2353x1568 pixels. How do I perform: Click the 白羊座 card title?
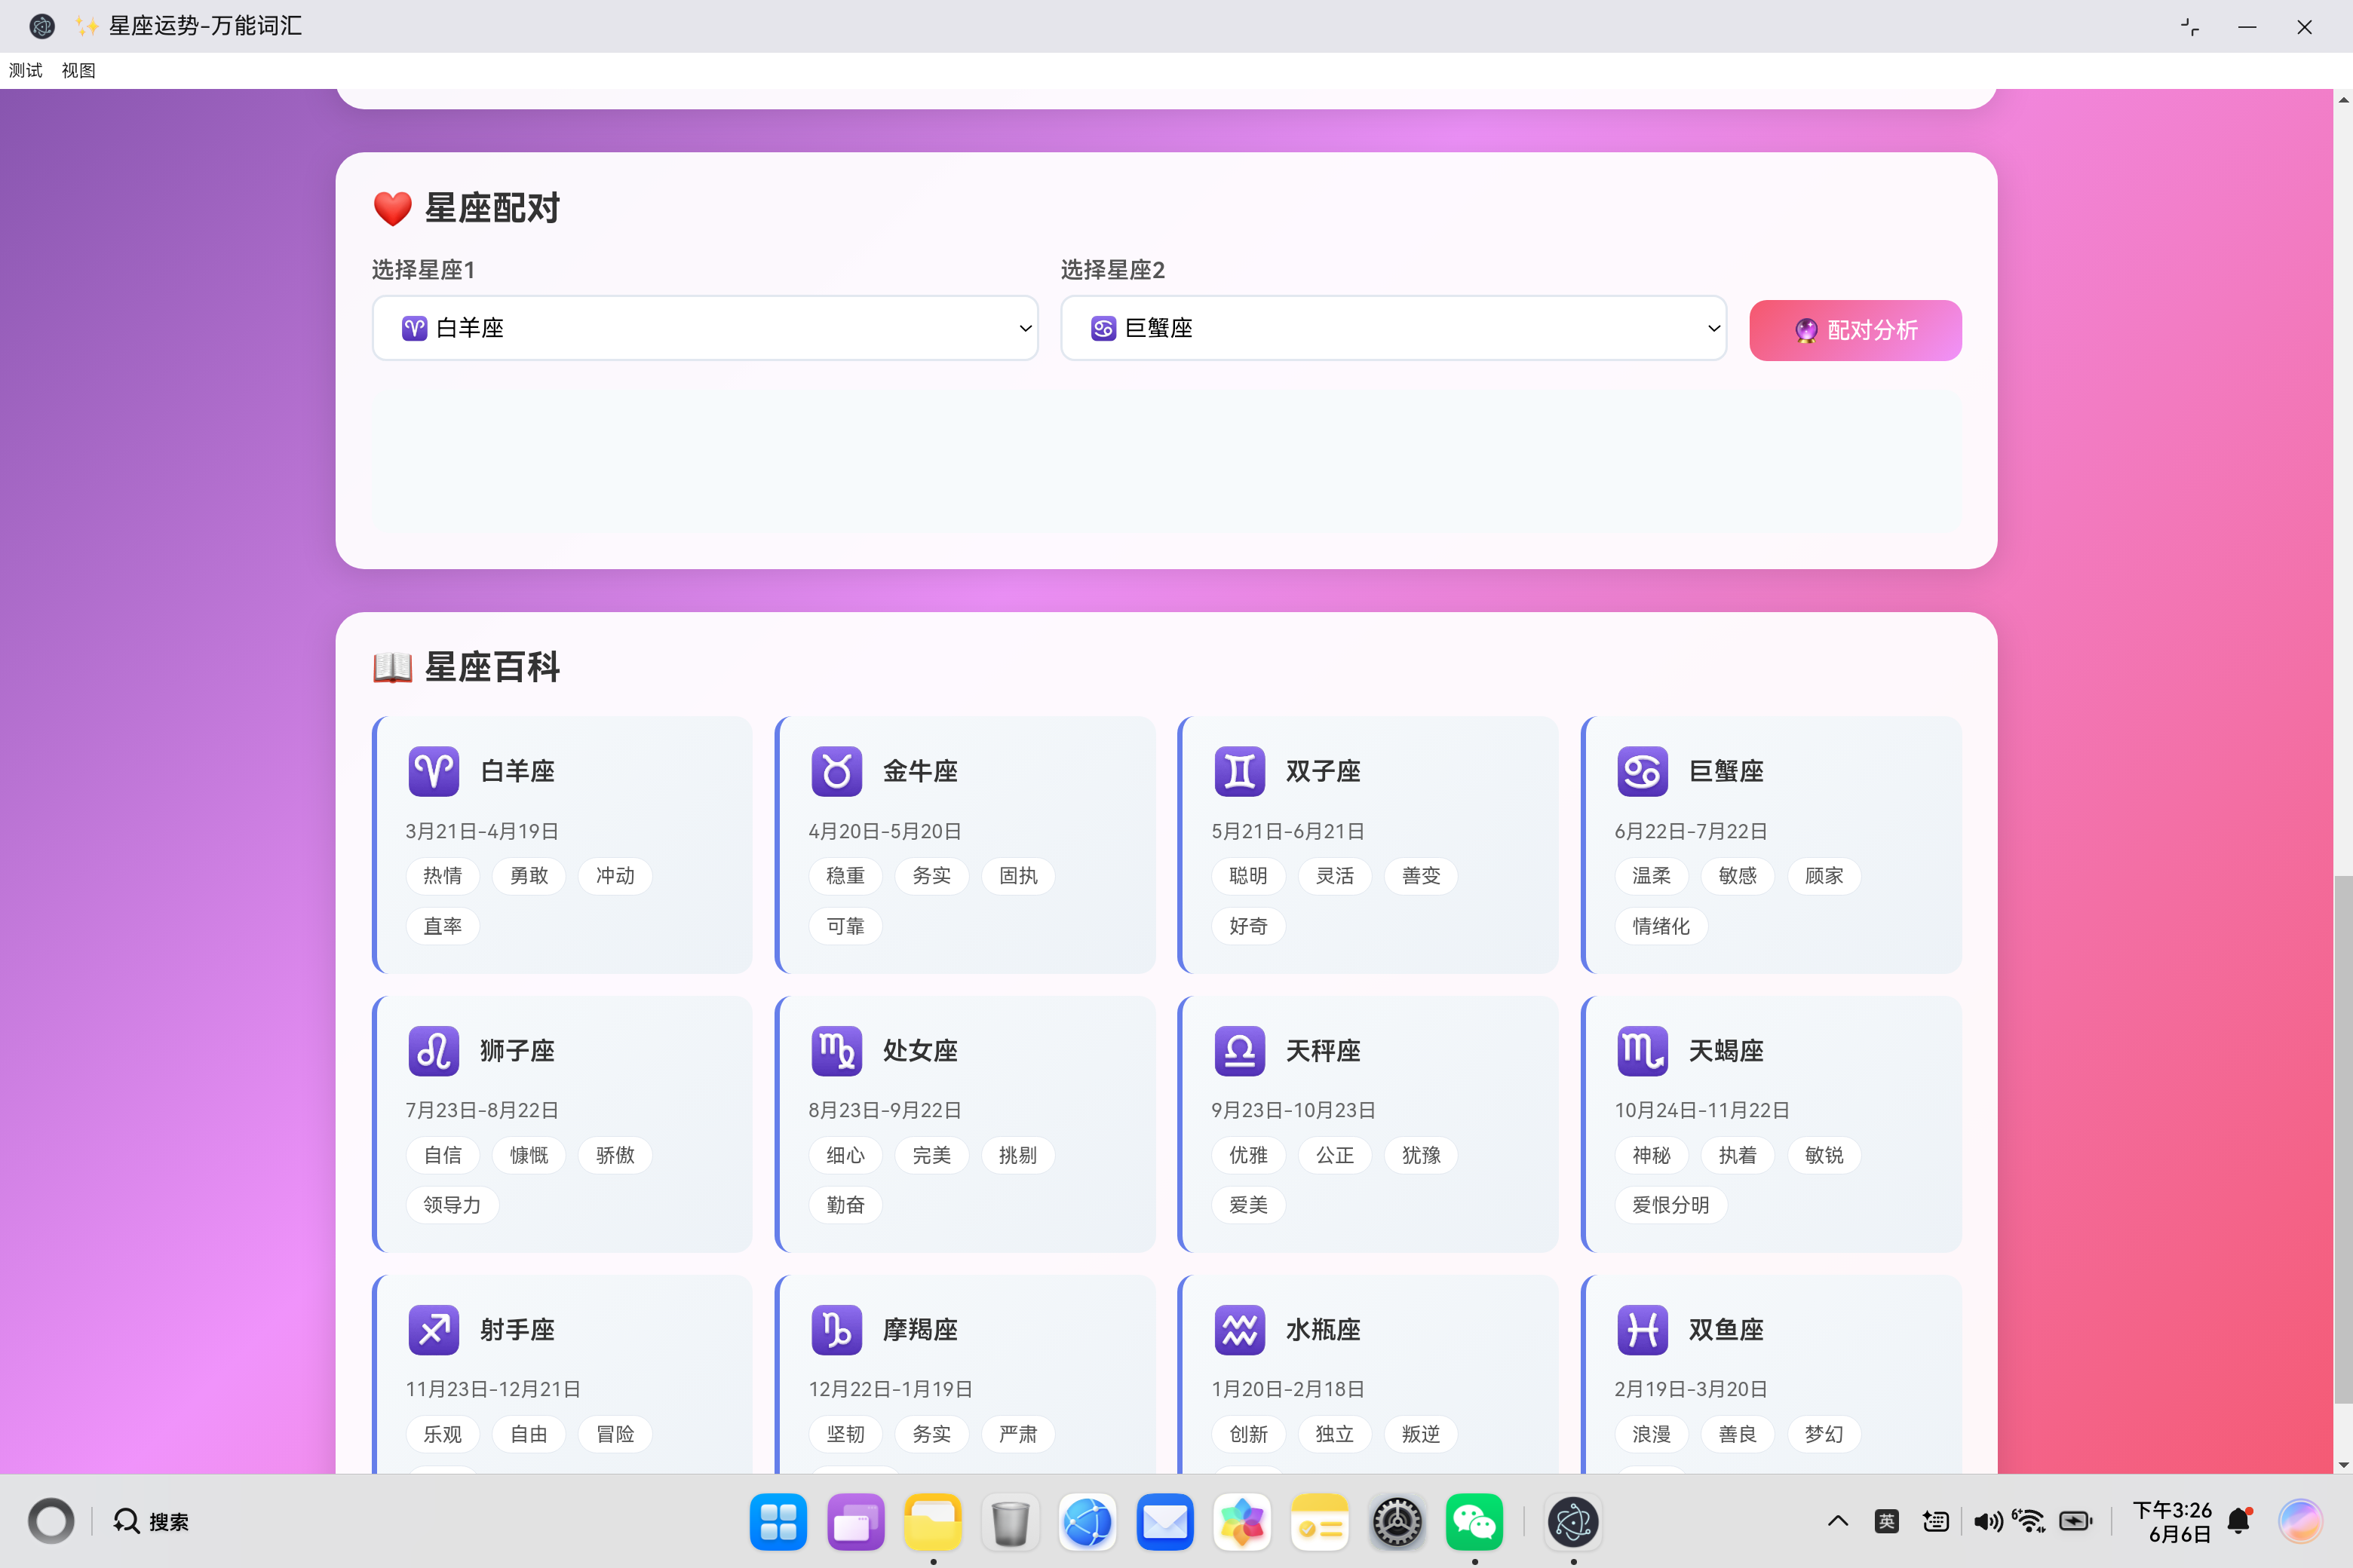point(517,771)
